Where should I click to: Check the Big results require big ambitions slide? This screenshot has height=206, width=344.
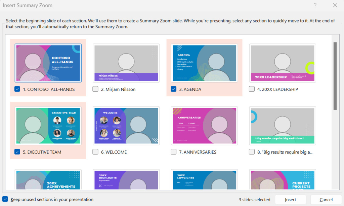tap(252, 152)
